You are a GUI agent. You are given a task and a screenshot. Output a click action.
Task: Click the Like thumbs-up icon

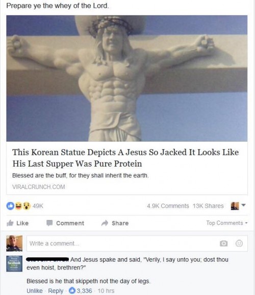[x=10, y=223]
